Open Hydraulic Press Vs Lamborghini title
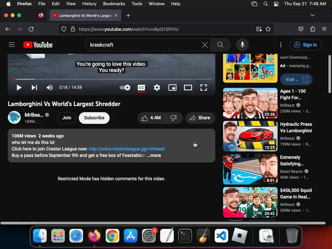Screen dimensions: 332x249 pos(296,127)
